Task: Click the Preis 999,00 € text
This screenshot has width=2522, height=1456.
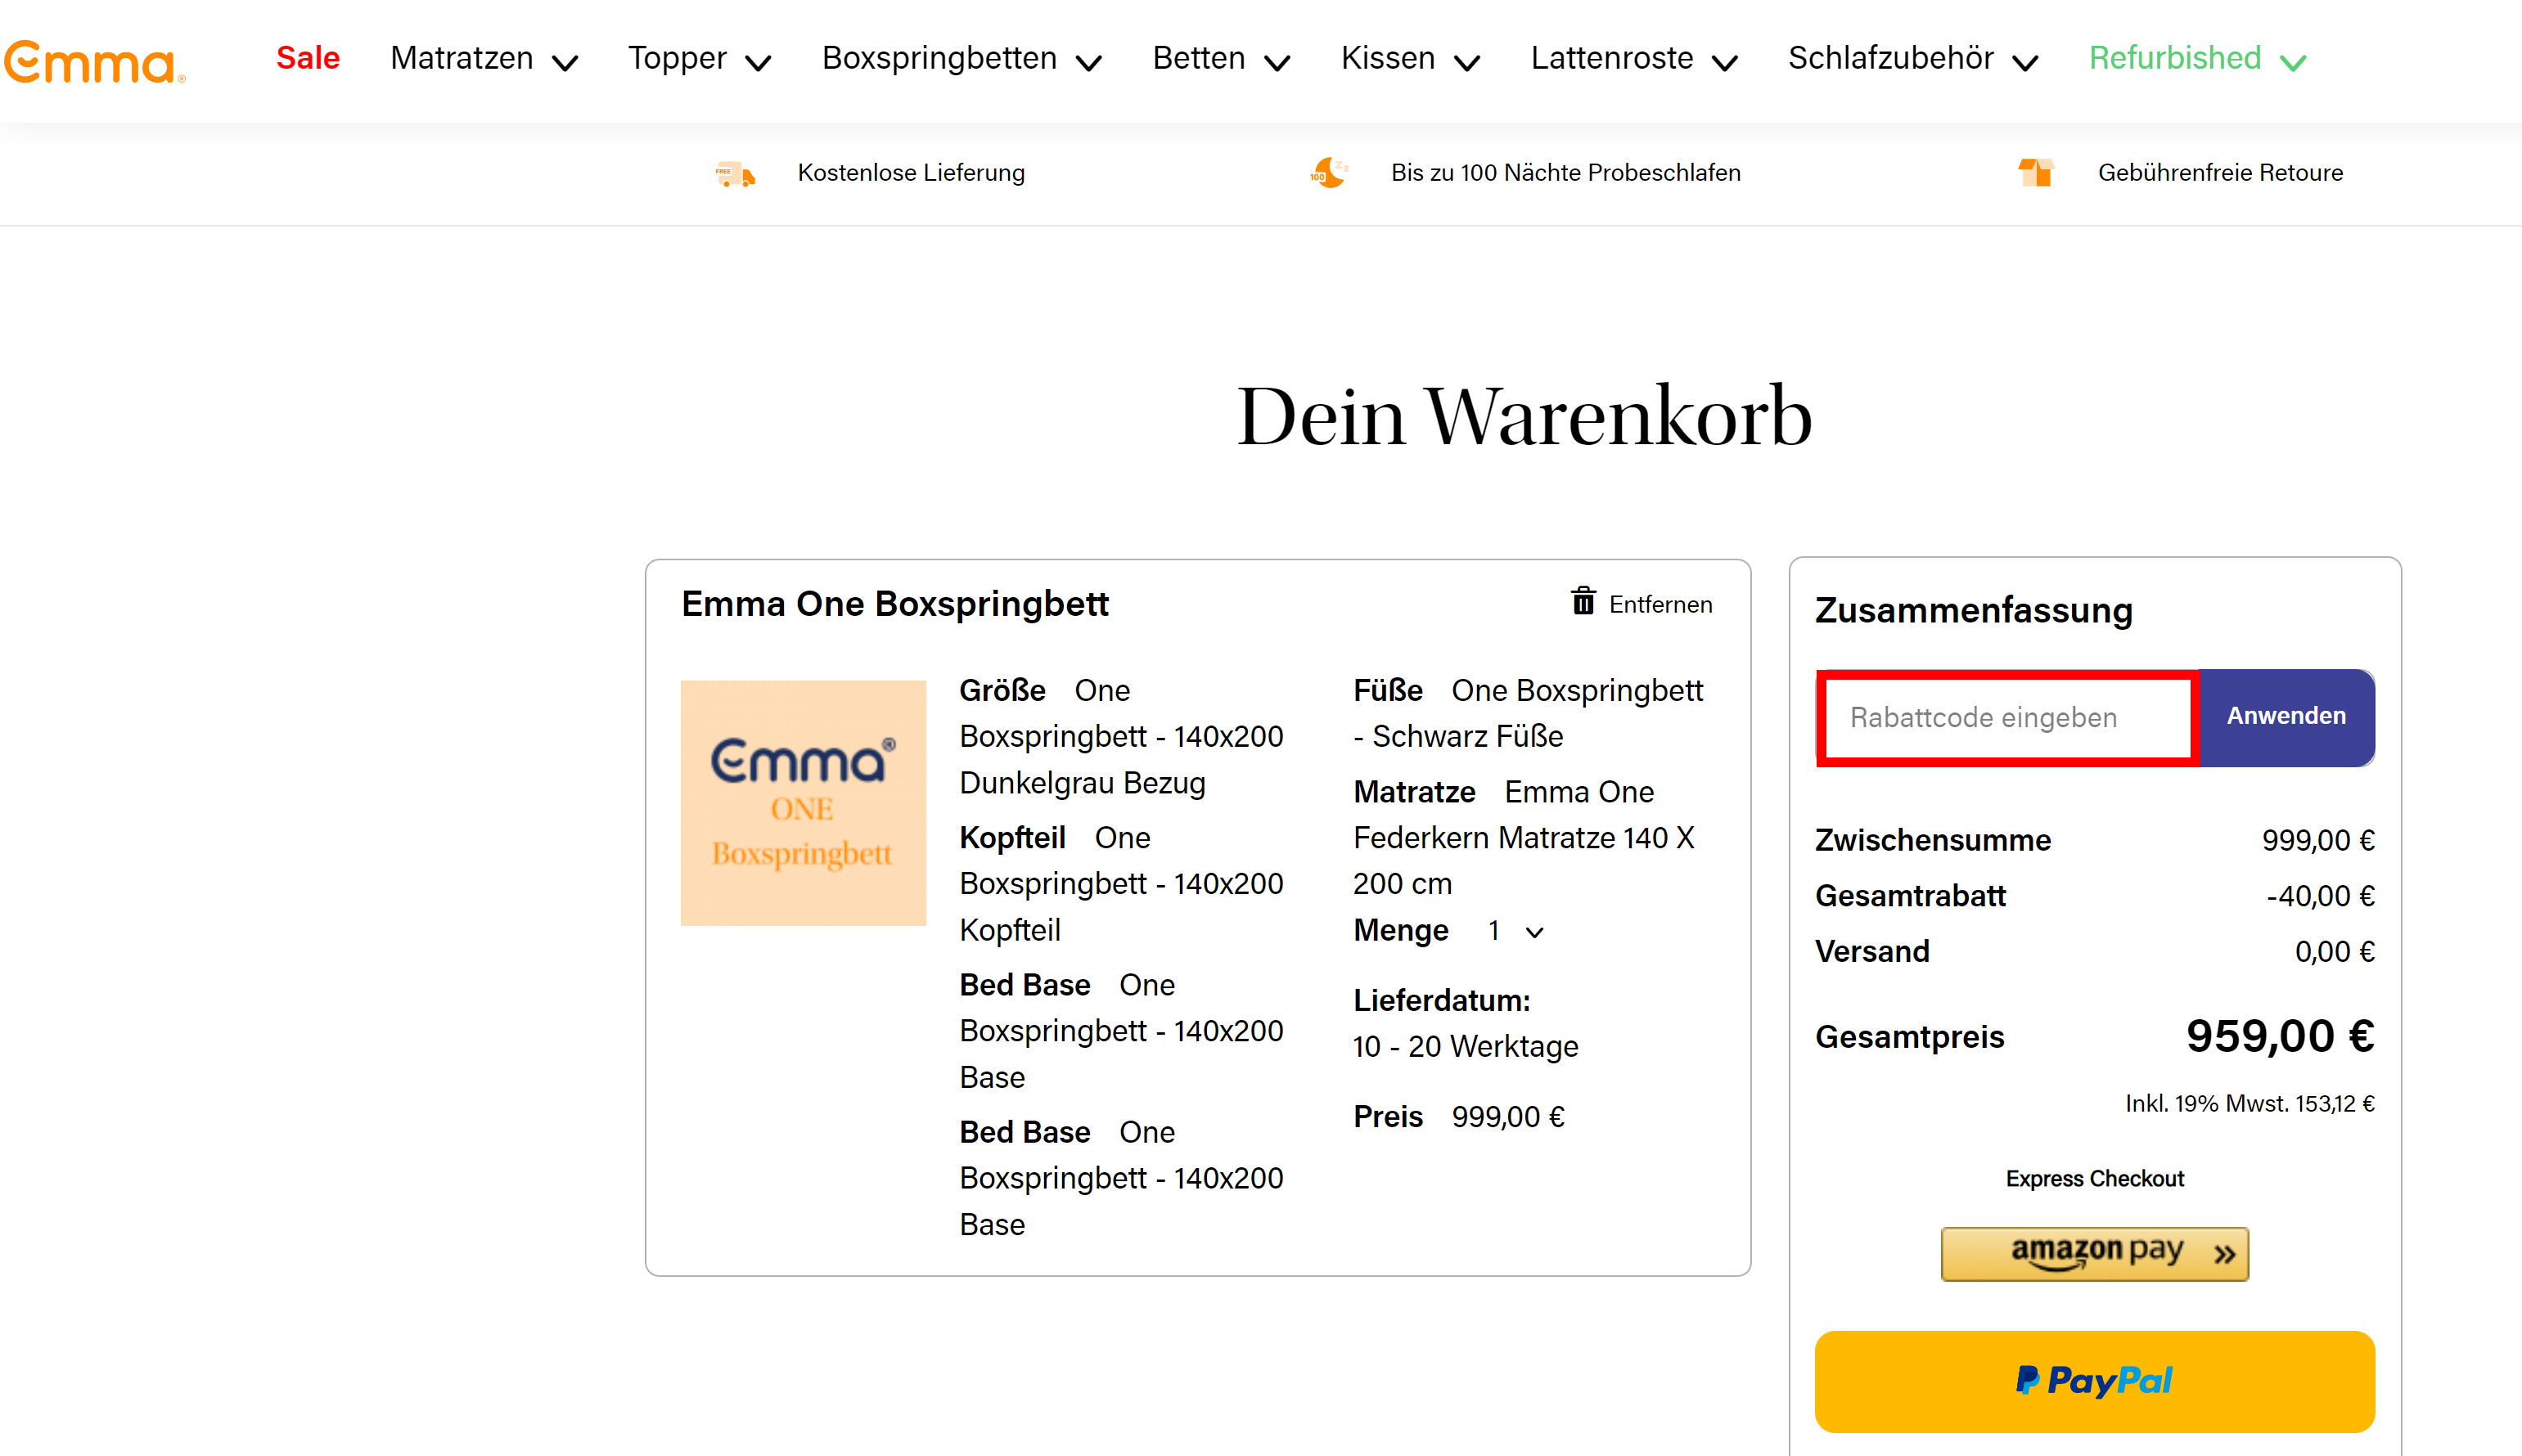Action: (1458, 1116)
